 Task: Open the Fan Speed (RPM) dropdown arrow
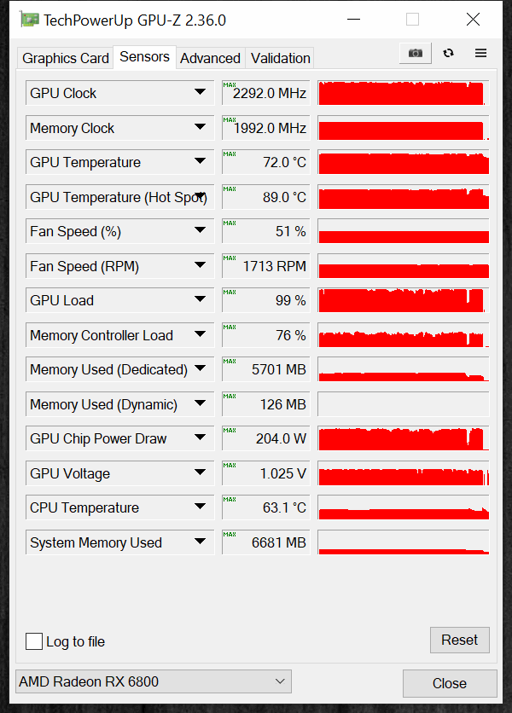200,264
